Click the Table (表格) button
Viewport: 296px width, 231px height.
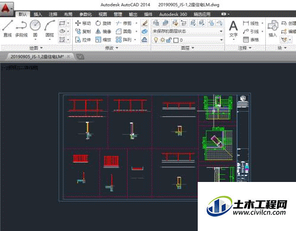pyautogui.click(x=251, y=40)
